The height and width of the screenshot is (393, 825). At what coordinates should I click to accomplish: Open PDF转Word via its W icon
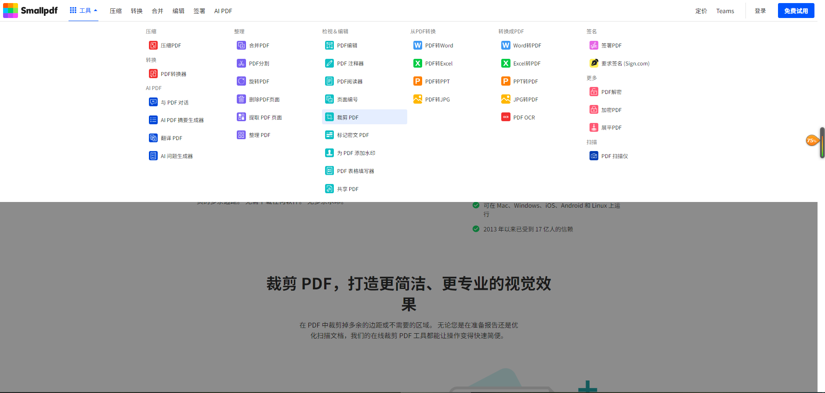[417, 45]
